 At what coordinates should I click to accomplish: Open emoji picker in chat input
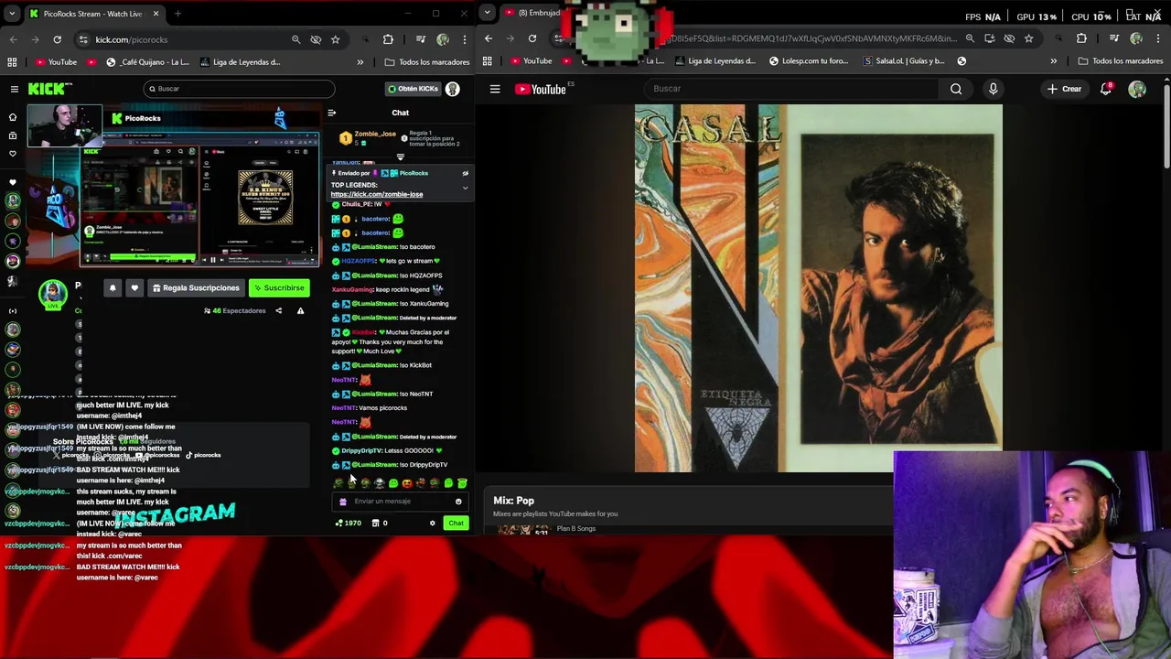458,502
